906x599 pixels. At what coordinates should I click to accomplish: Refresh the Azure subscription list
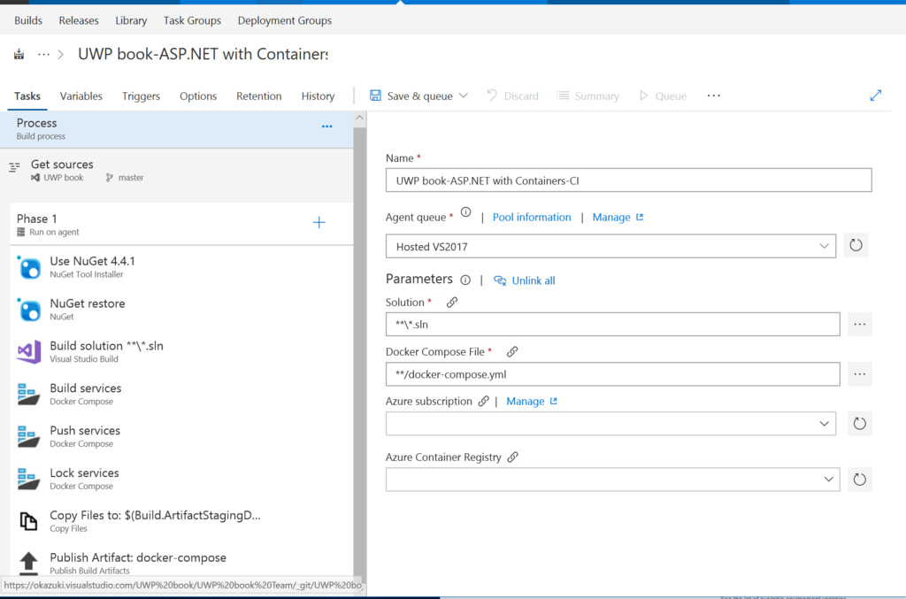tap(859, 424)
